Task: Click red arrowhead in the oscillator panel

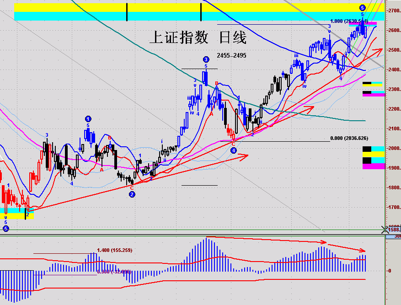Action: tap(363, 250)
